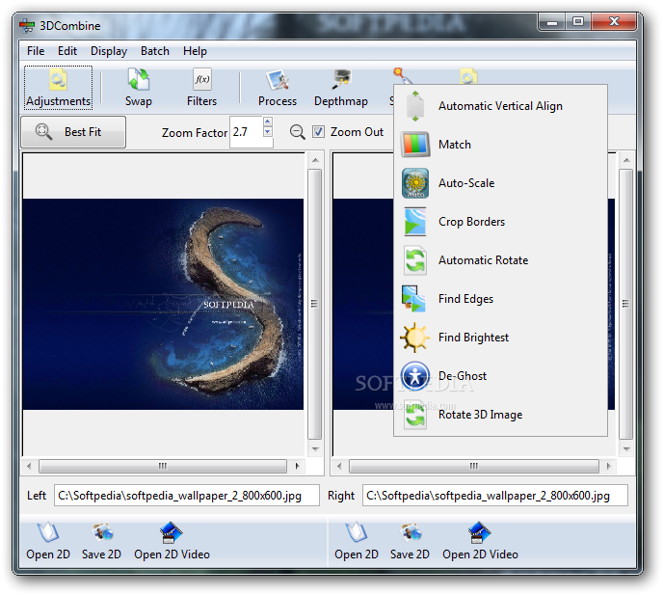Click Open 2D Video for left image
Image resolution: width=663 pixels, height=595 pixels.
(172, 542)
